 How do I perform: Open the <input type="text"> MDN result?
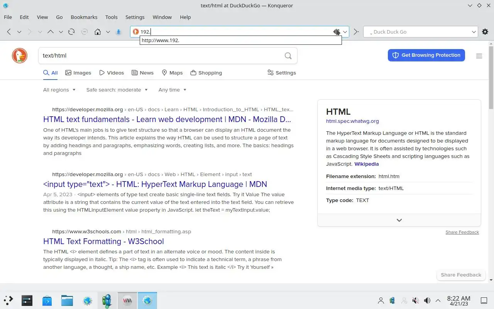click(155, 184)
